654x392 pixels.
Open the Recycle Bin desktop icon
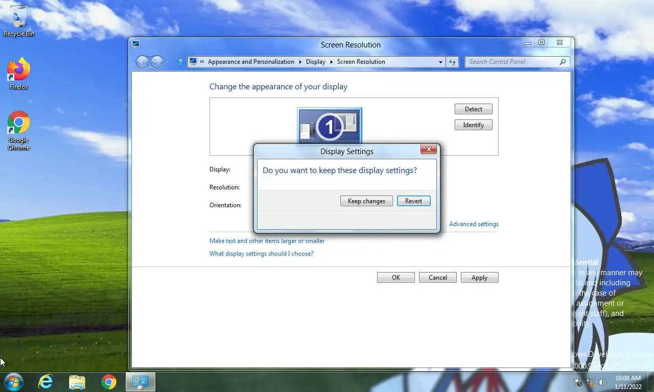pyautogui.click(x=19, y=20)
